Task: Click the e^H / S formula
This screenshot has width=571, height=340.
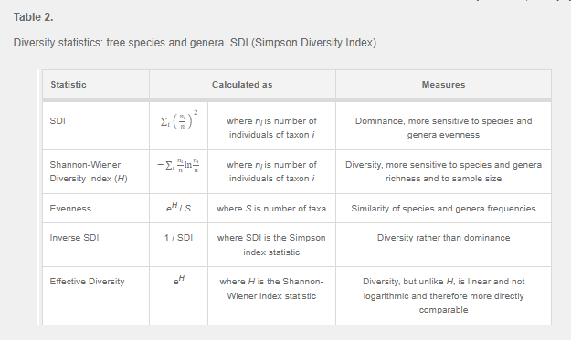Action: pyautogui.click(x=178, y=208)
